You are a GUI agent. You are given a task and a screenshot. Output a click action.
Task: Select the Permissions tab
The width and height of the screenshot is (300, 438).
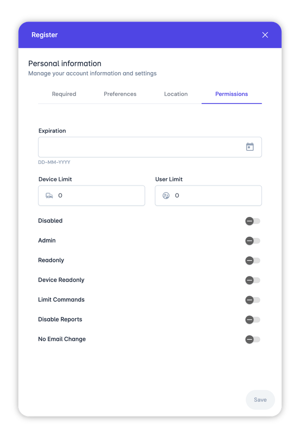click(x=232, y=94)
